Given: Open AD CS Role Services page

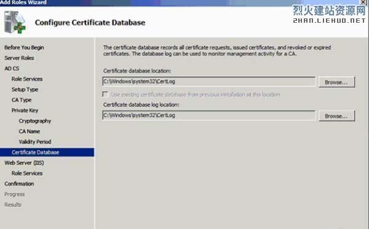Looking at the screenshot, I should click(27, 79).
